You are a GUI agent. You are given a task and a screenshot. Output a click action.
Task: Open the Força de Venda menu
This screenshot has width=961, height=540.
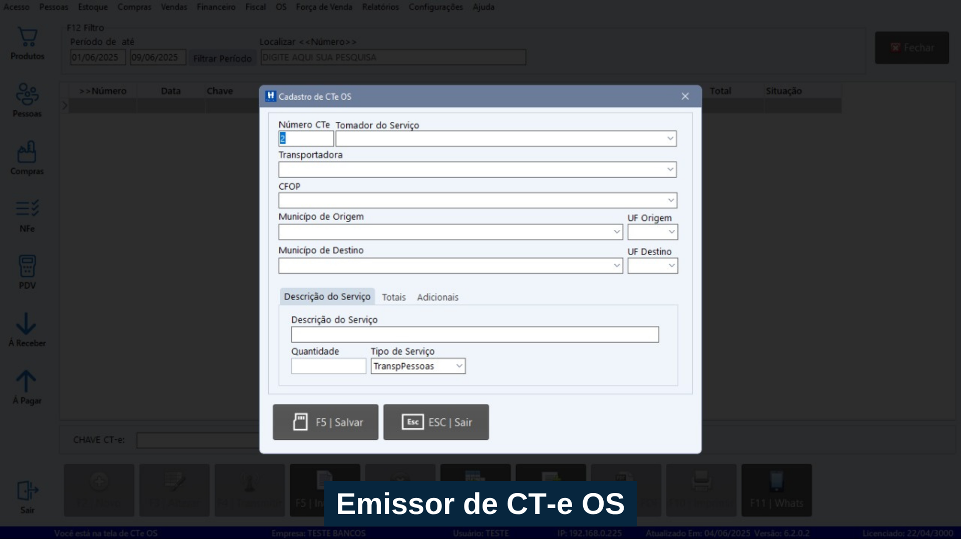[324, 7]
